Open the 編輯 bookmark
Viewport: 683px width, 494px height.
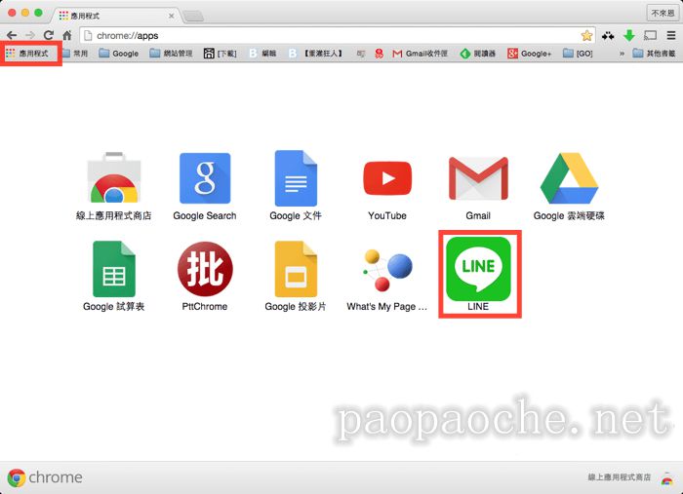262,53
